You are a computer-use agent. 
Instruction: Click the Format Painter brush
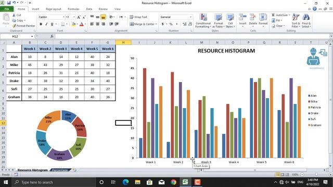(14, 26)
